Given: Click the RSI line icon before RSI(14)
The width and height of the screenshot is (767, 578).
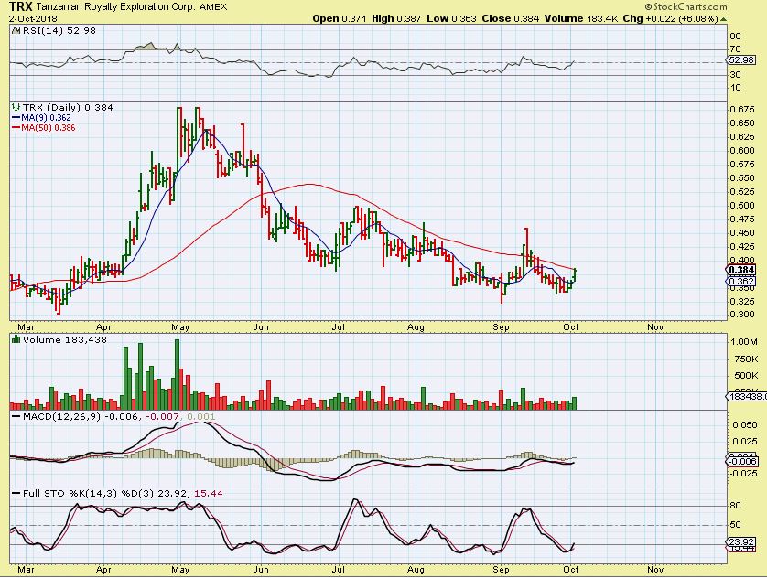Looking at the screenshot, I should (16, 30).
